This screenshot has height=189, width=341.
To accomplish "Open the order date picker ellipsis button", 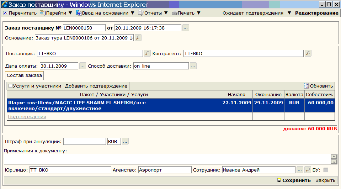I will coord(186,28).
